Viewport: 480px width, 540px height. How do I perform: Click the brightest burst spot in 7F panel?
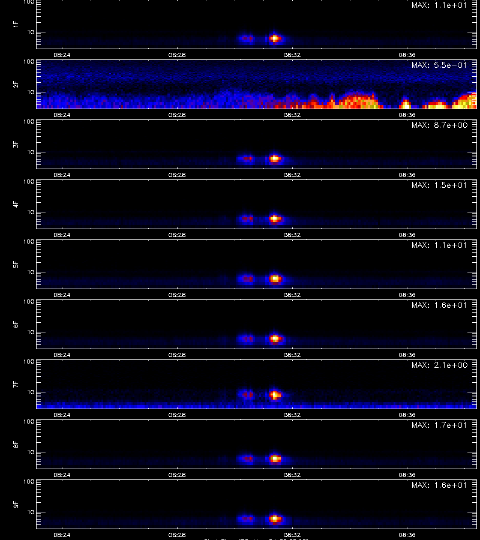click(275, 395)
